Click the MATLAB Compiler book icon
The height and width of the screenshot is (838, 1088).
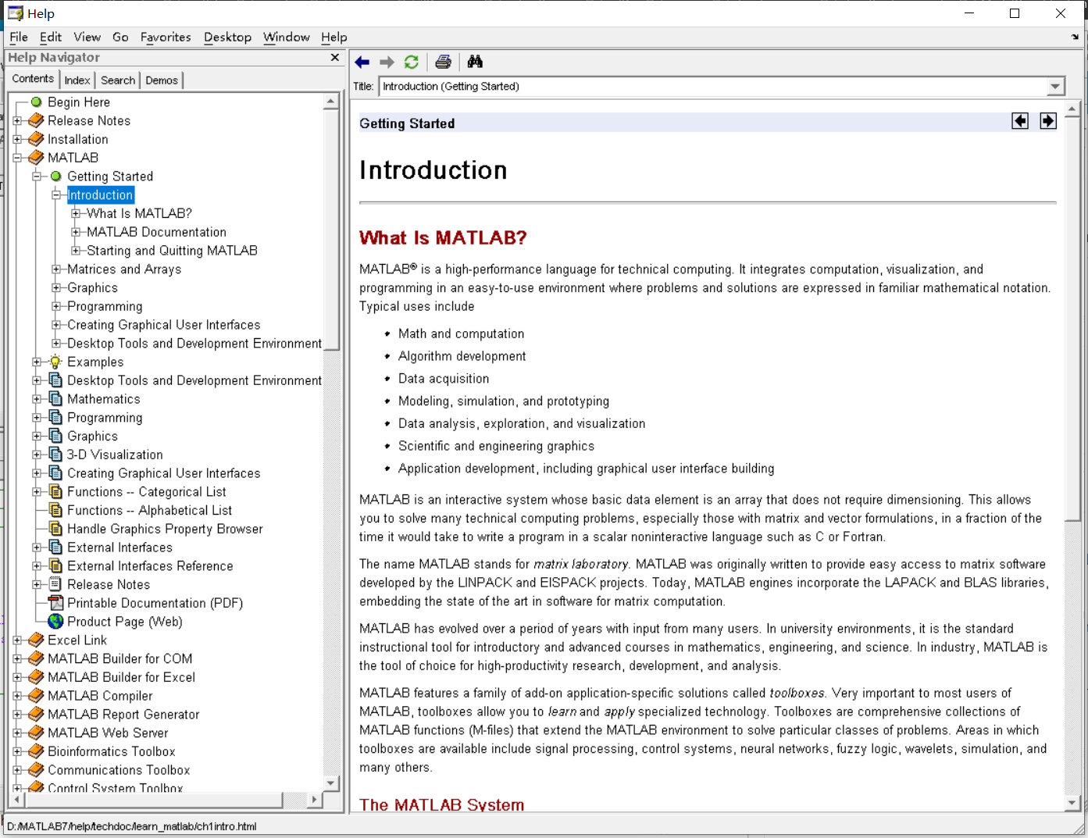(x=36, y=696)
